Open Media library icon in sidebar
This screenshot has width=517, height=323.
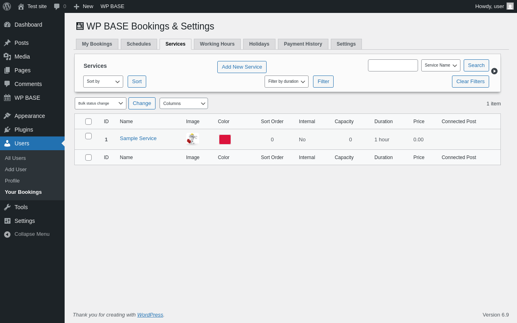(7, 57)
